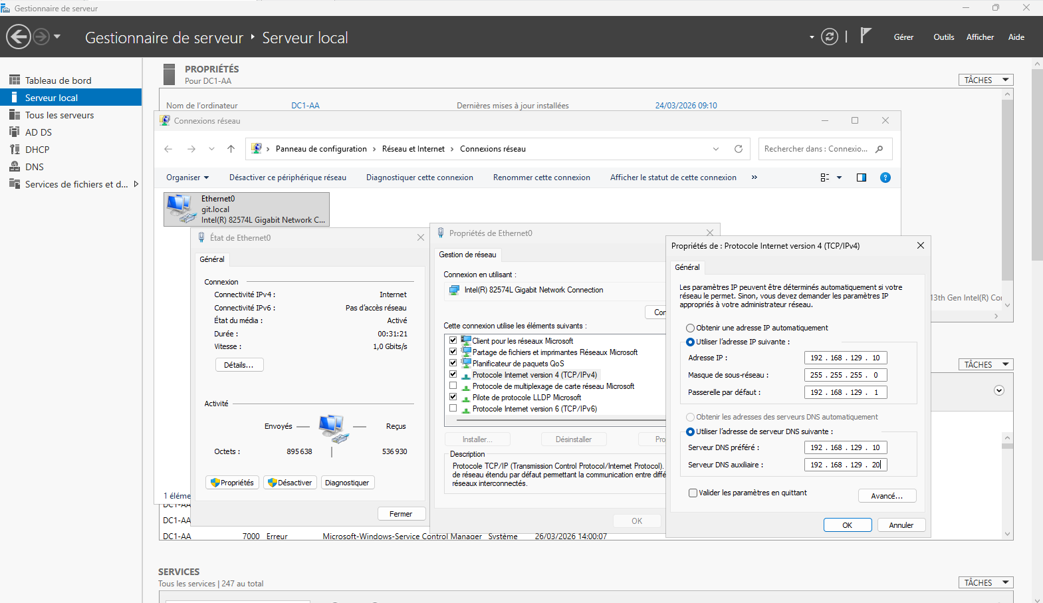Screen dimensions: 1043x603
Task: Open the TÂCHES dropdown in Services section
Action: [x=986, y=582]
